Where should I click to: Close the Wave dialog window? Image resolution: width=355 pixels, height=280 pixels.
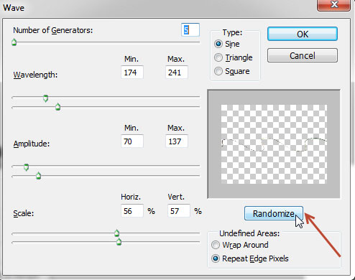pos(333,5)
